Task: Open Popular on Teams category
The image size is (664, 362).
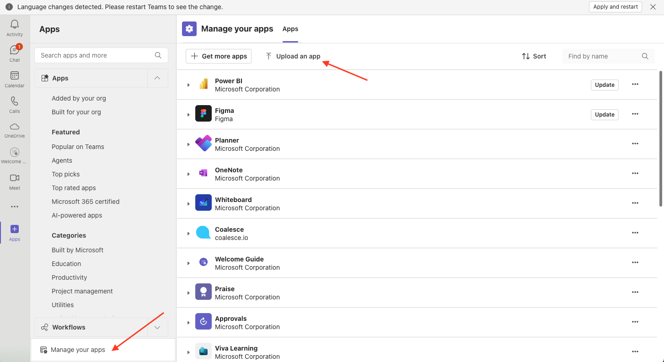Action: tap(78, 147)
